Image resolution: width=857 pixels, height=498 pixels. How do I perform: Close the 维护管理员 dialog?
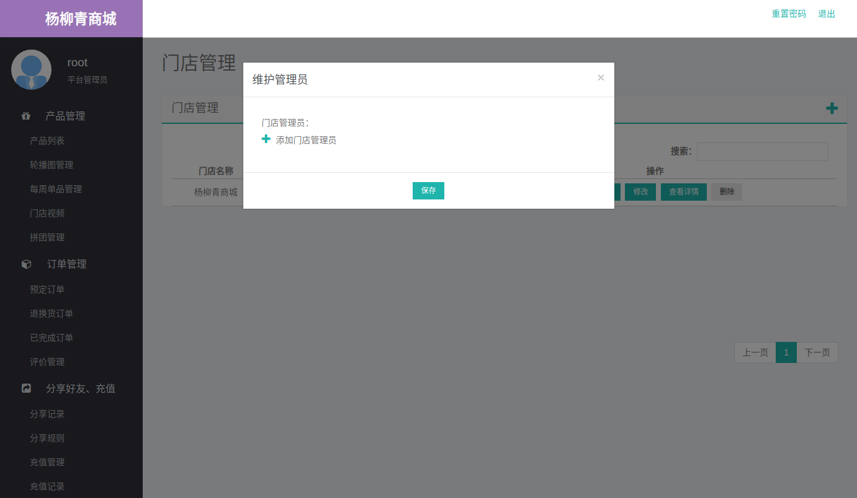[x=600, y=77]
